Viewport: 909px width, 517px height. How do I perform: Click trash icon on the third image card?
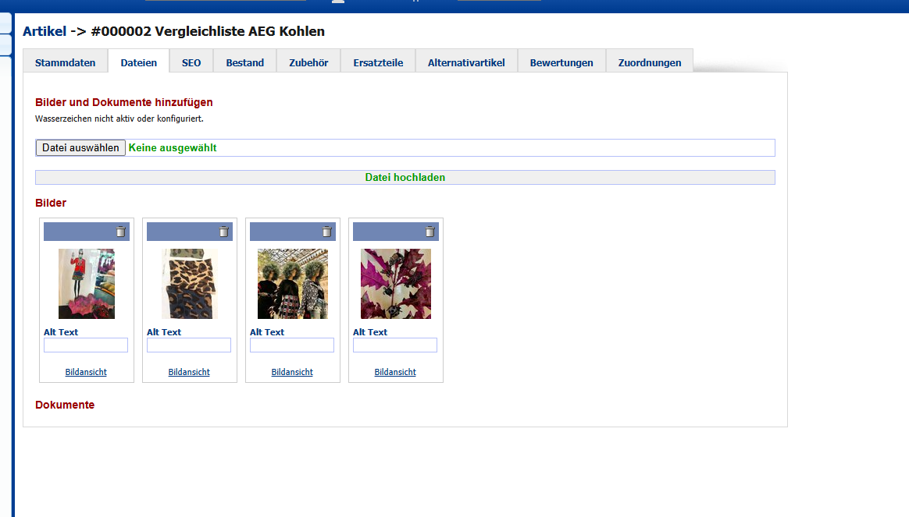326,232
